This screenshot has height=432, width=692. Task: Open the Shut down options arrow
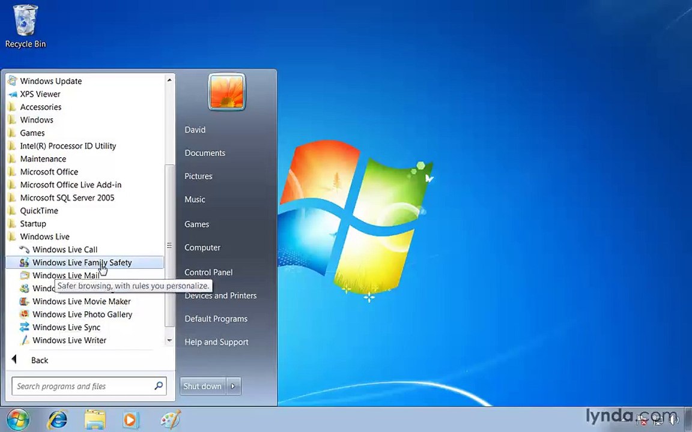click(234, 386)
